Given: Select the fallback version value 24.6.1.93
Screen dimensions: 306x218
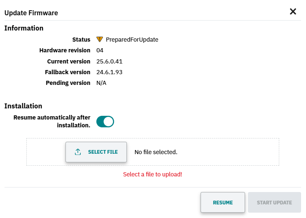Looking at the screenshot, I should [109, 72].
